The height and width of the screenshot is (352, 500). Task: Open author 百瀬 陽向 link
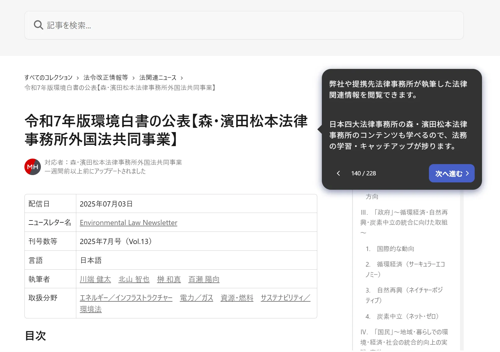[x=204, y=279]
